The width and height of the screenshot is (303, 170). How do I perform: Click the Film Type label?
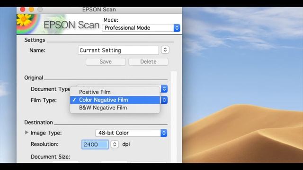click(44, 100)
